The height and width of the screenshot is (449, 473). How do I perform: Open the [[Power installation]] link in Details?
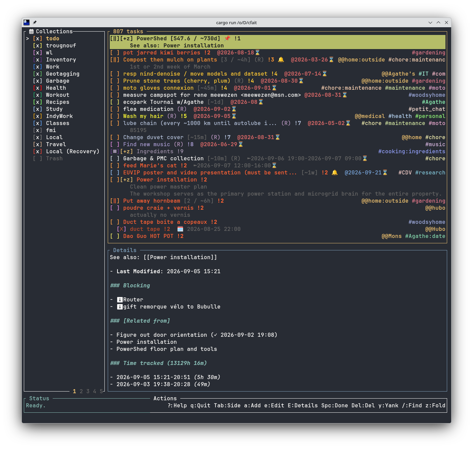click(x=180, y=257)
